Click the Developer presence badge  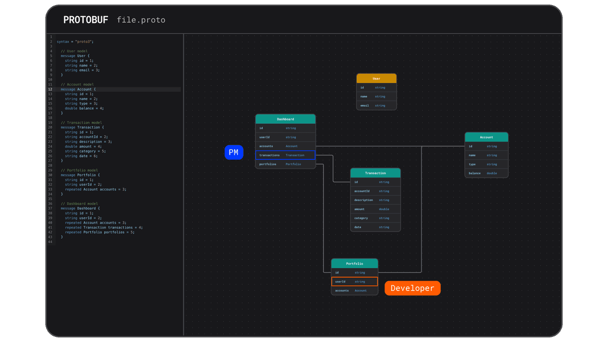click(412, 288)
